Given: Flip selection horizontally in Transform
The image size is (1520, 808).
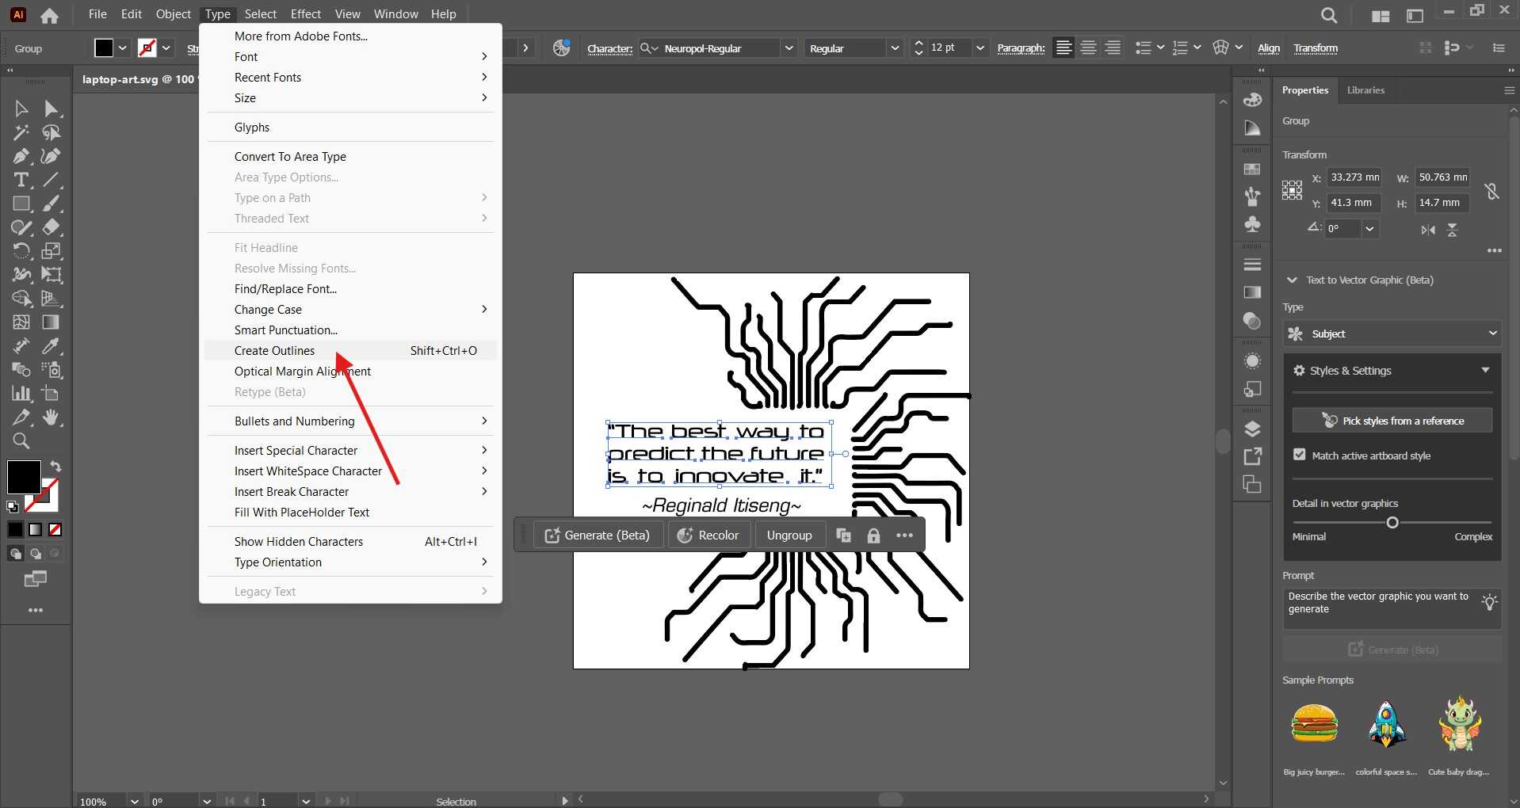Looking at the screenshot, I should (x=1428, y=230).
